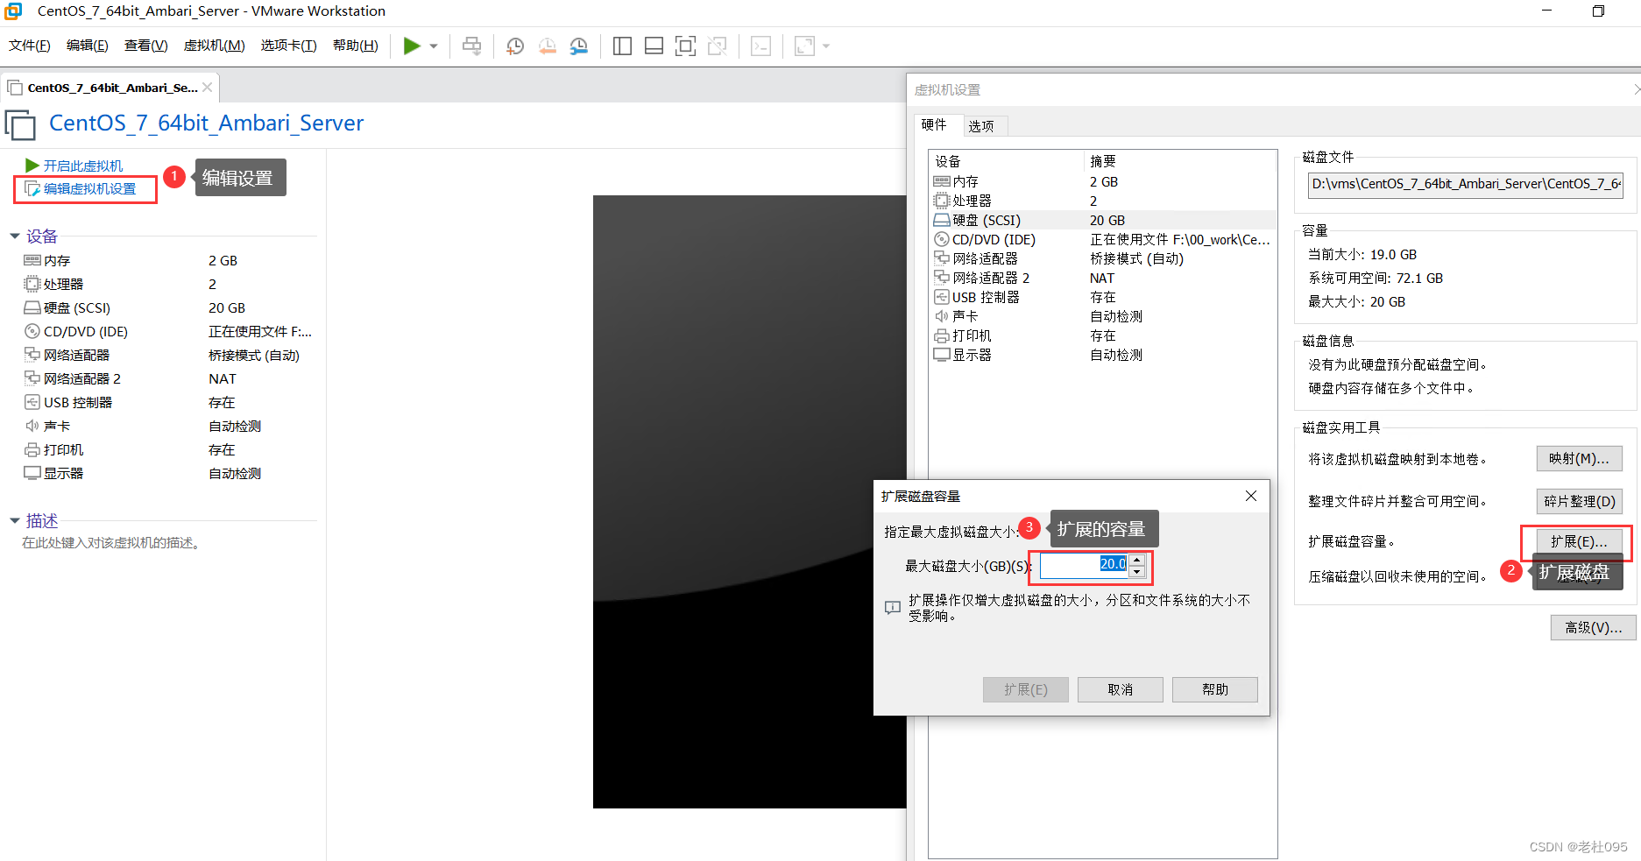The image size is (1641, 861).
Task: Click the 高级(V)... button
Action: [1593, 628]
